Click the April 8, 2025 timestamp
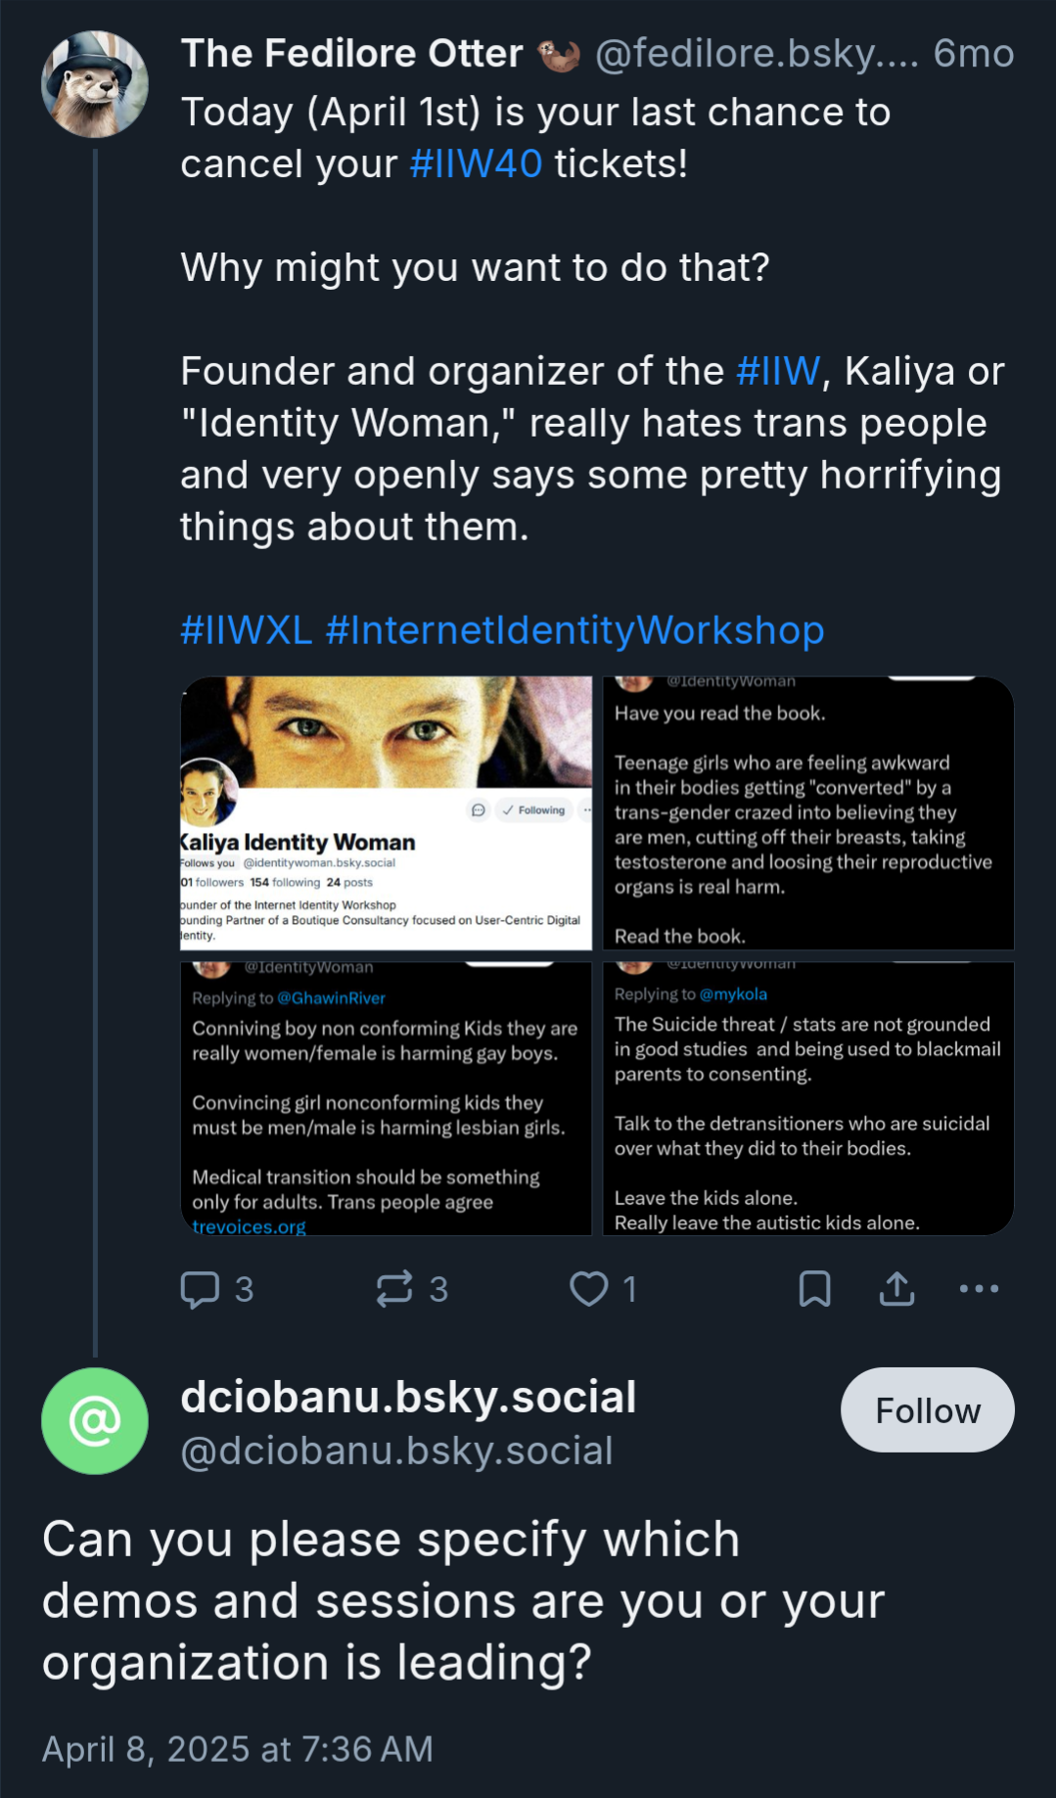The width and height of the screenshot is (1056, 1798). (237, 1749)
